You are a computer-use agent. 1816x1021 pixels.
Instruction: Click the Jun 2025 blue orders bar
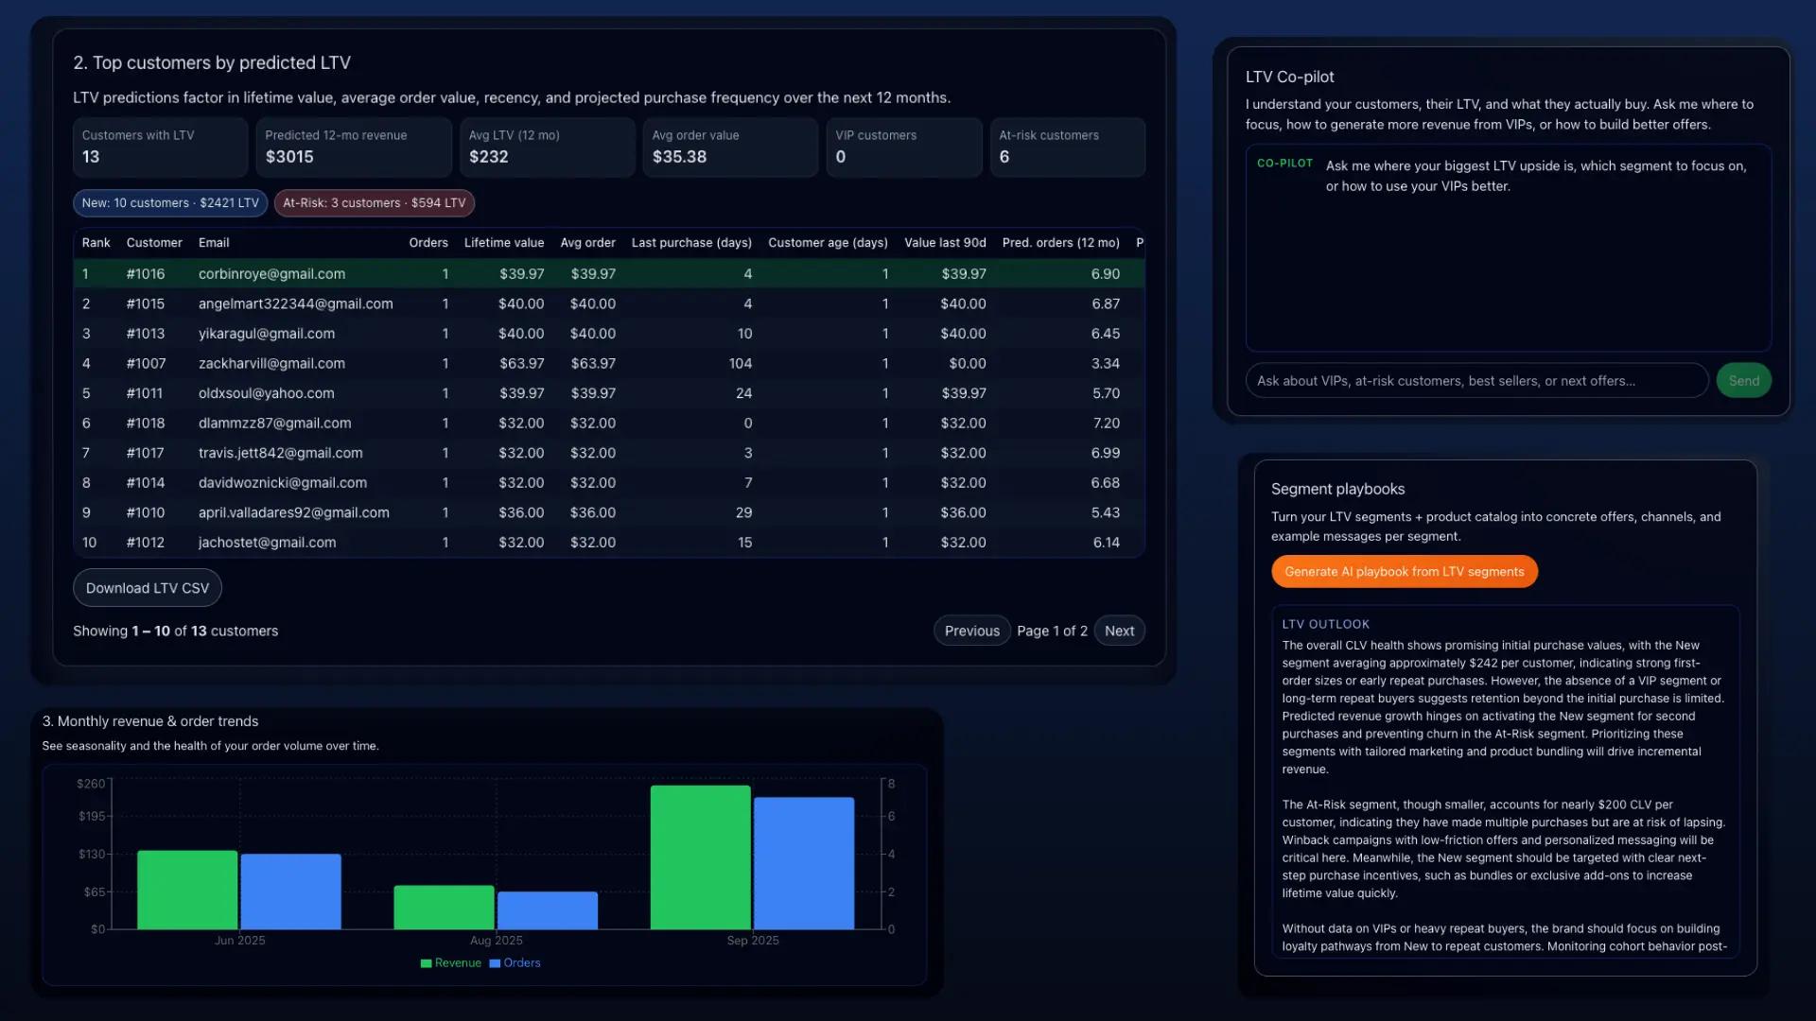point(291,891)
